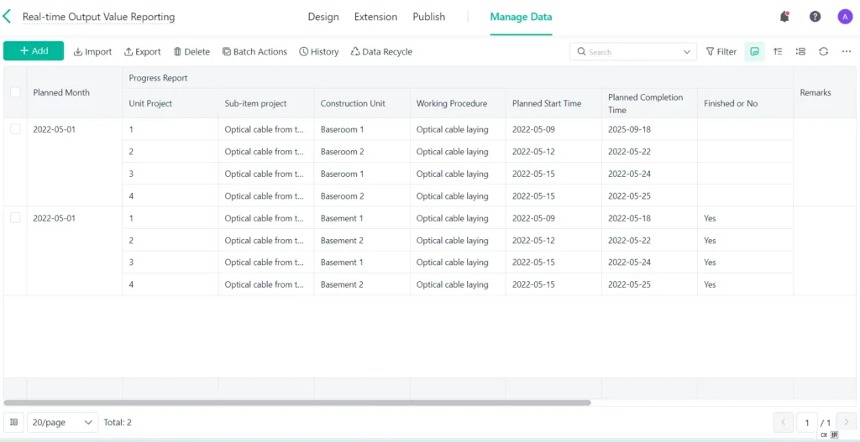
Task: Expand the 20/page size dropdown
Action: point(63,423)
